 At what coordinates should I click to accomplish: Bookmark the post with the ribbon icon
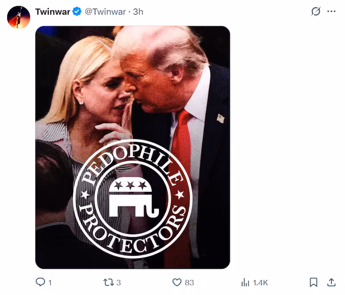[x=314, y=283]
